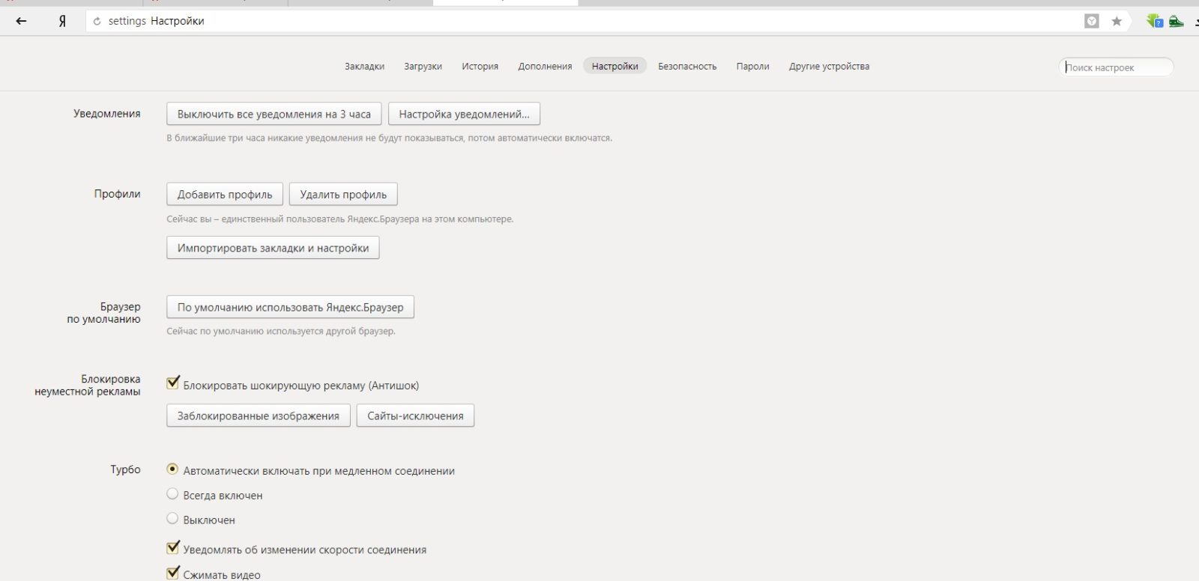Open the green arrow download extension icon

1154,21
